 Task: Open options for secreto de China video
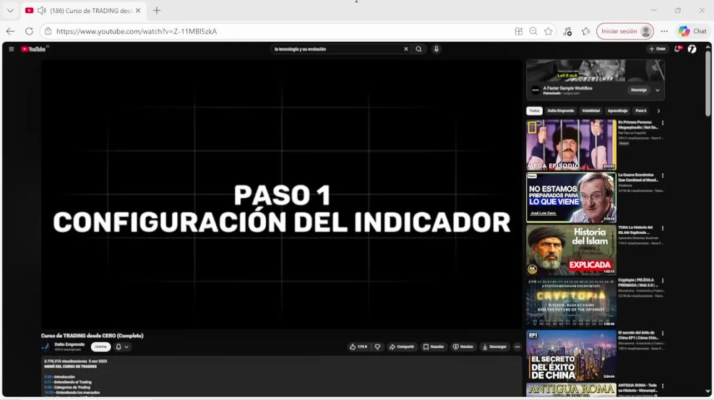(x=662, y=333)
